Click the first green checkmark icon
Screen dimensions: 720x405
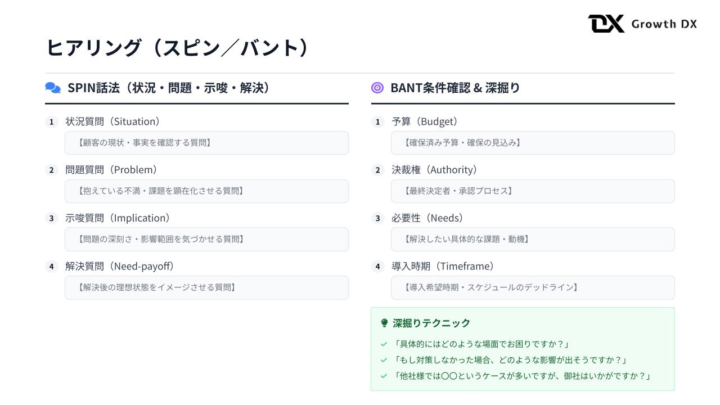[384, 344]
